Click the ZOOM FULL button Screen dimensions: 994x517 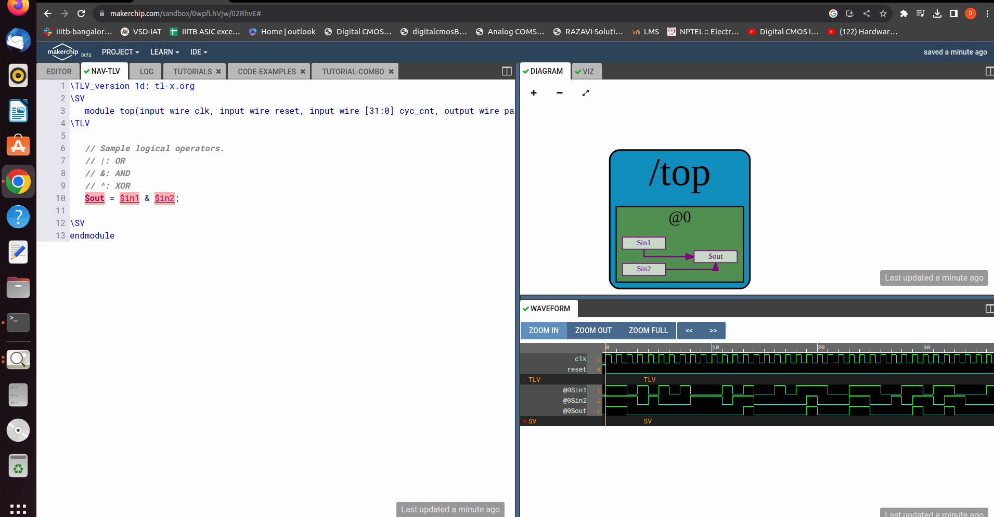tap(648, 330)
